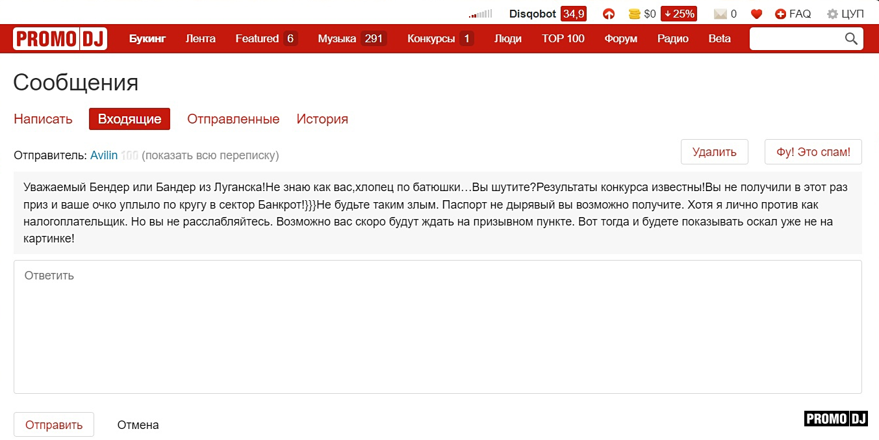Go to Конкурсы section
This screenshot has height=440, width=879.
click(431, 39)
